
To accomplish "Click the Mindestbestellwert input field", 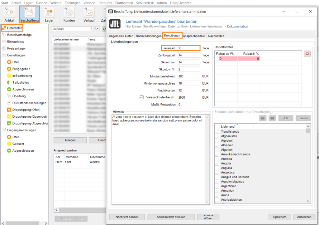I will [188, 76].
